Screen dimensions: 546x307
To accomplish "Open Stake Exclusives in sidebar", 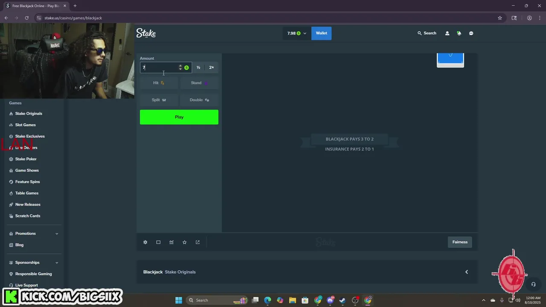I will (30, 136).
